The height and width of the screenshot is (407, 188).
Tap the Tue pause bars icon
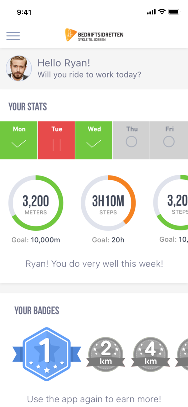56,145
